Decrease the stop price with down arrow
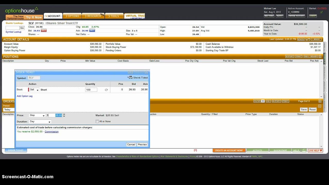 pyautogui.click(x=64, y=116)
